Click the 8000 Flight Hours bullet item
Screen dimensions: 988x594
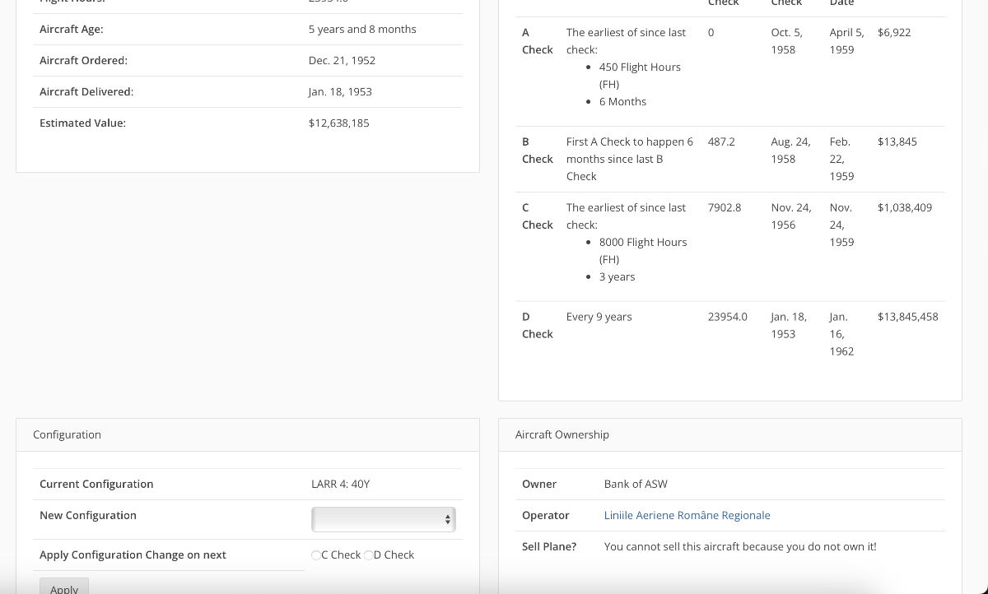coord(642,243)
